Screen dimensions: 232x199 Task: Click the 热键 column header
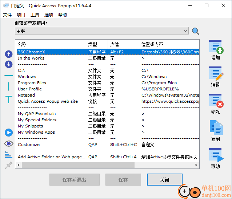pyautogui.click(x=123, y=44)
